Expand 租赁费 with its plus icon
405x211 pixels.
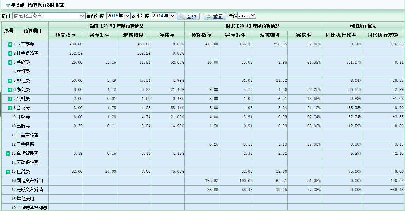8,171
